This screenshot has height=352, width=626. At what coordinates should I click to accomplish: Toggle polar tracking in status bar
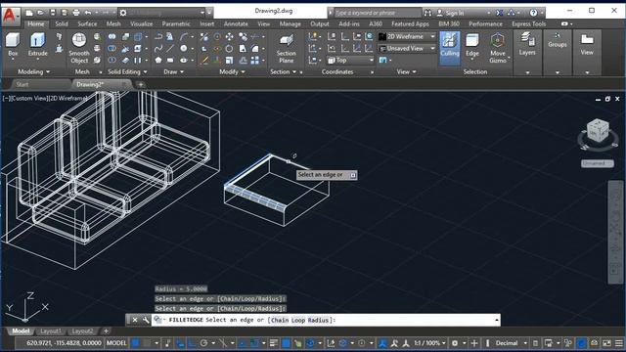204,343
